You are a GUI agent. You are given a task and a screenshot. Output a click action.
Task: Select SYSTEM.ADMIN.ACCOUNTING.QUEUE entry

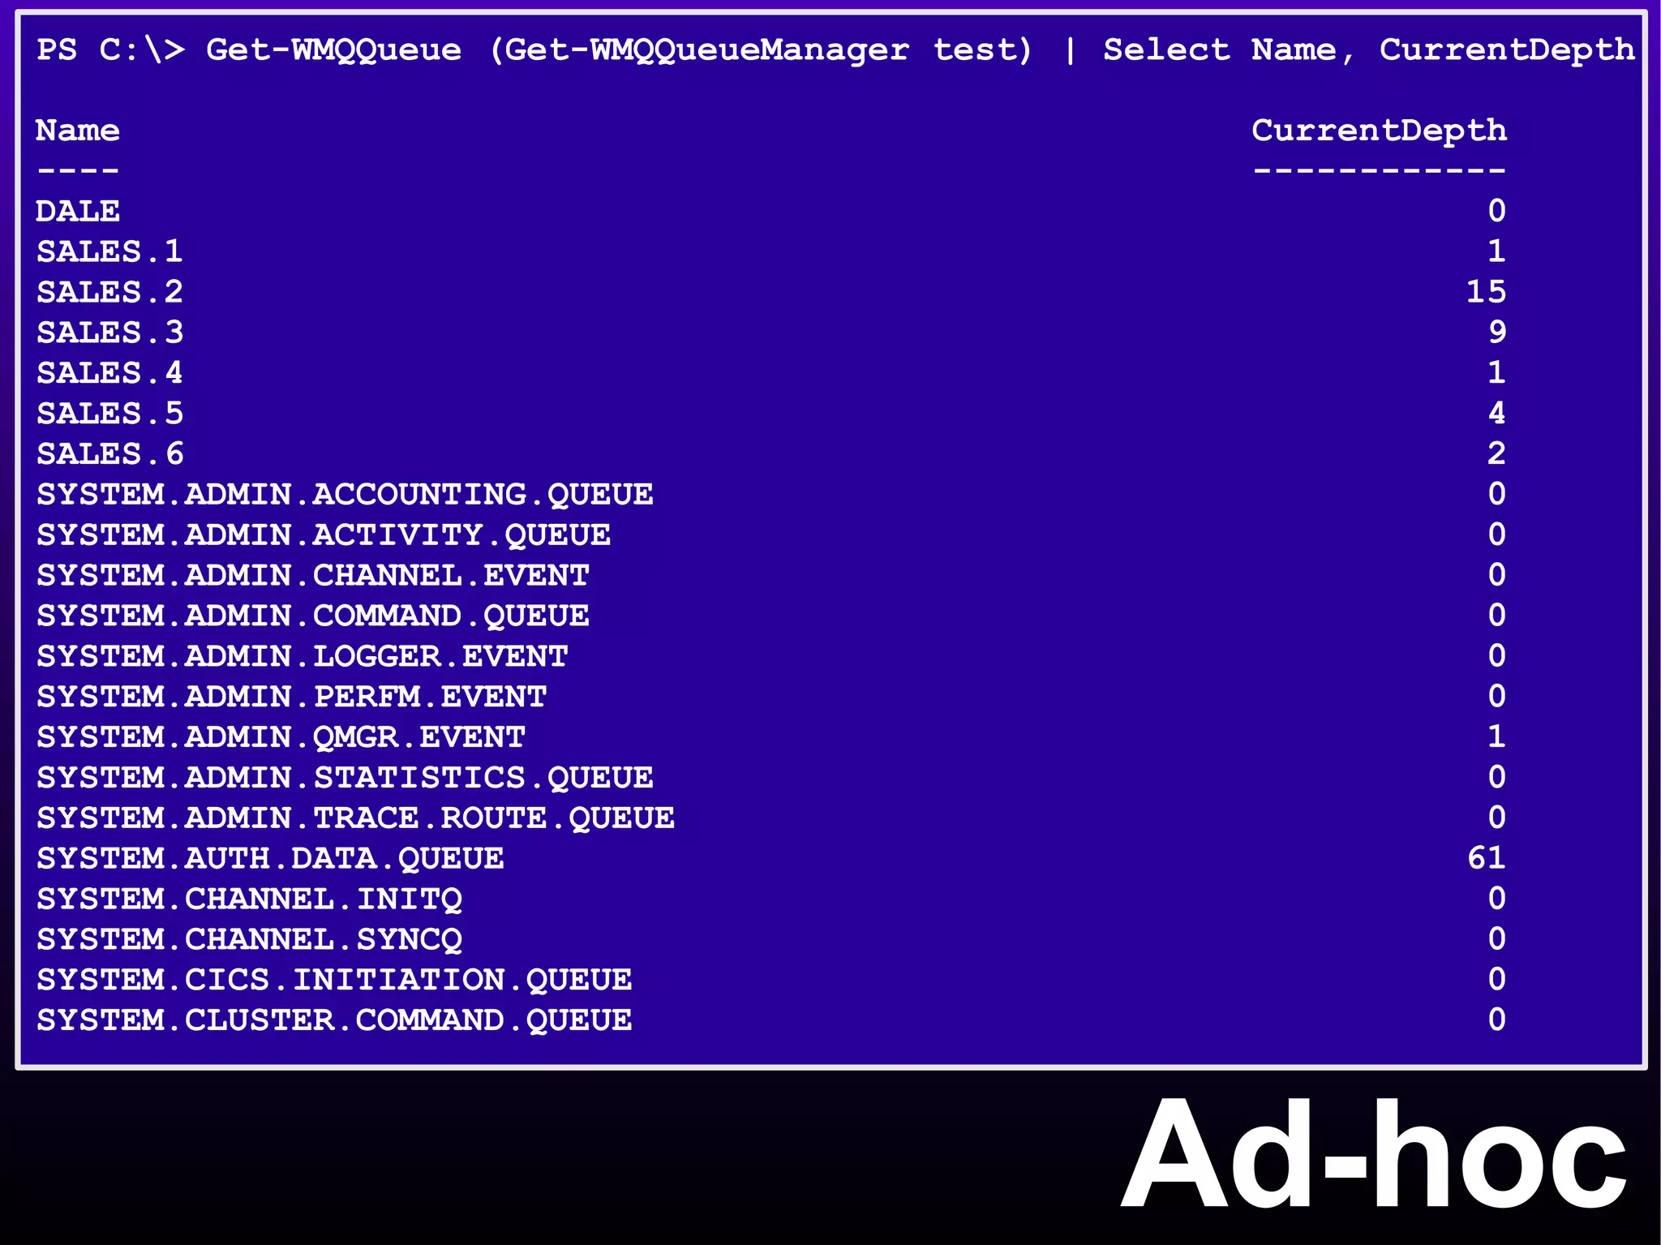(x=345, y=495)
